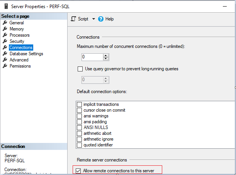Screen dimensions: 236x175
Task: Click the Help button label
Action: (x=110, y=19)
